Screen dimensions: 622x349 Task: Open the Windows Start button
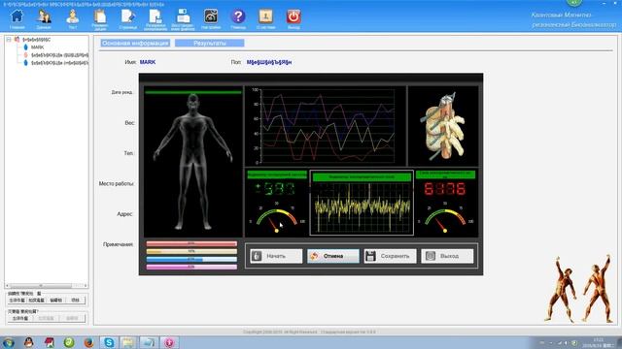point(9,342)
